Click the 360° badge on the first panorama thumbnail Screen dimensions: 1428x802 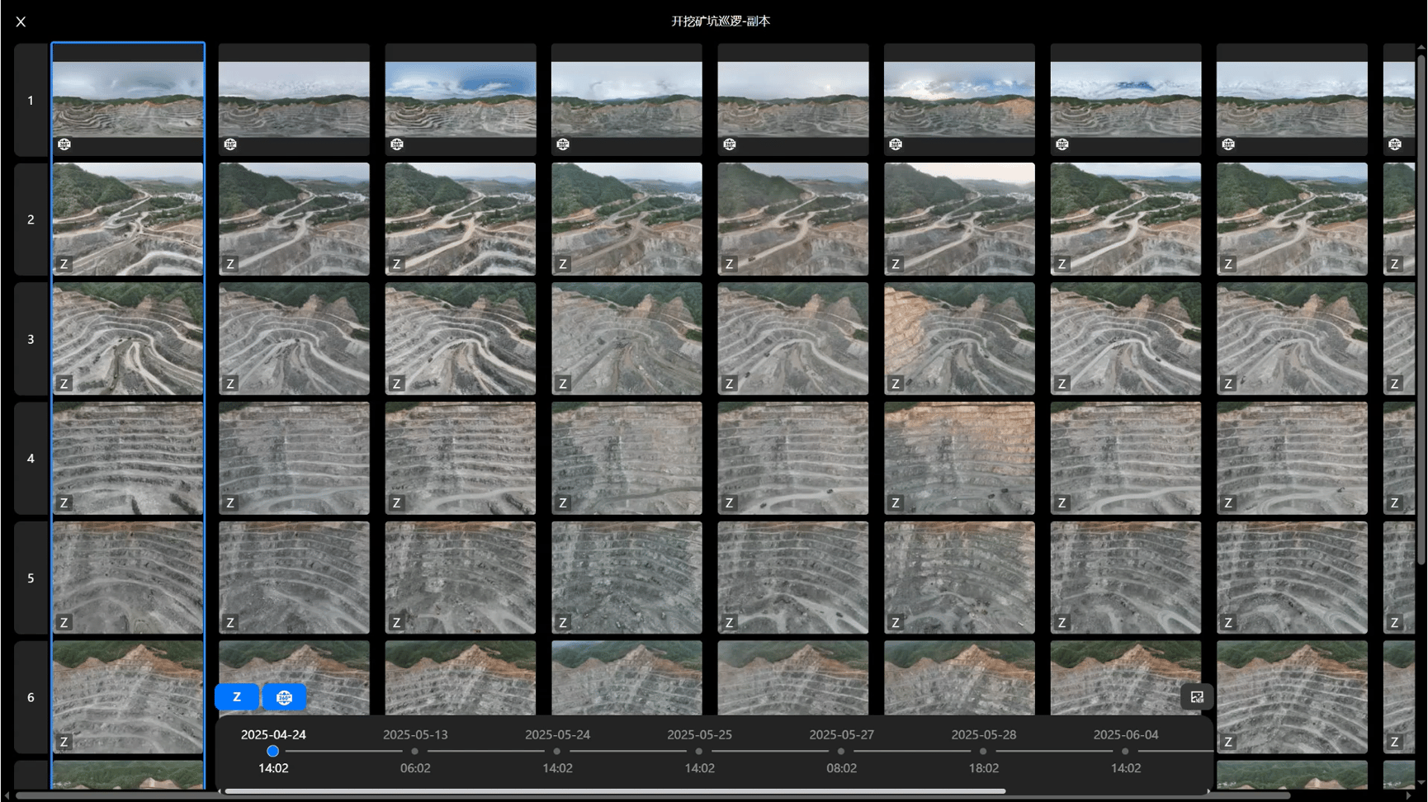pyautogui.click(x=64, y=144)
